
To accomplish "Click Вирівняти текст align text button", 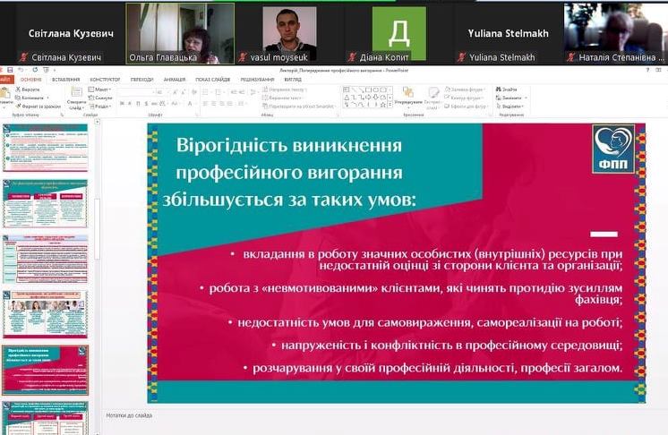I will [x=283, y=98].
